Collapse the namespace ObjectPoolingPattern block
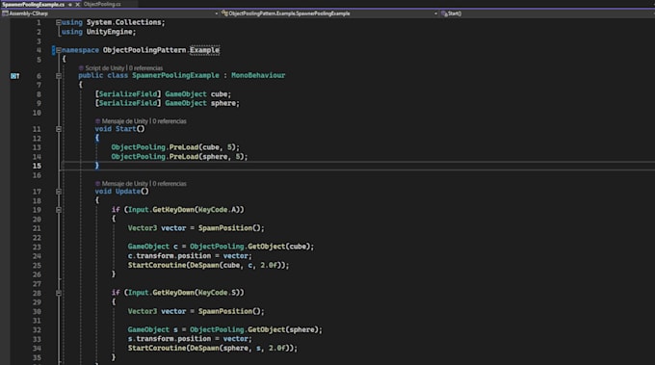655x365 pixels. tap(59, 50)
